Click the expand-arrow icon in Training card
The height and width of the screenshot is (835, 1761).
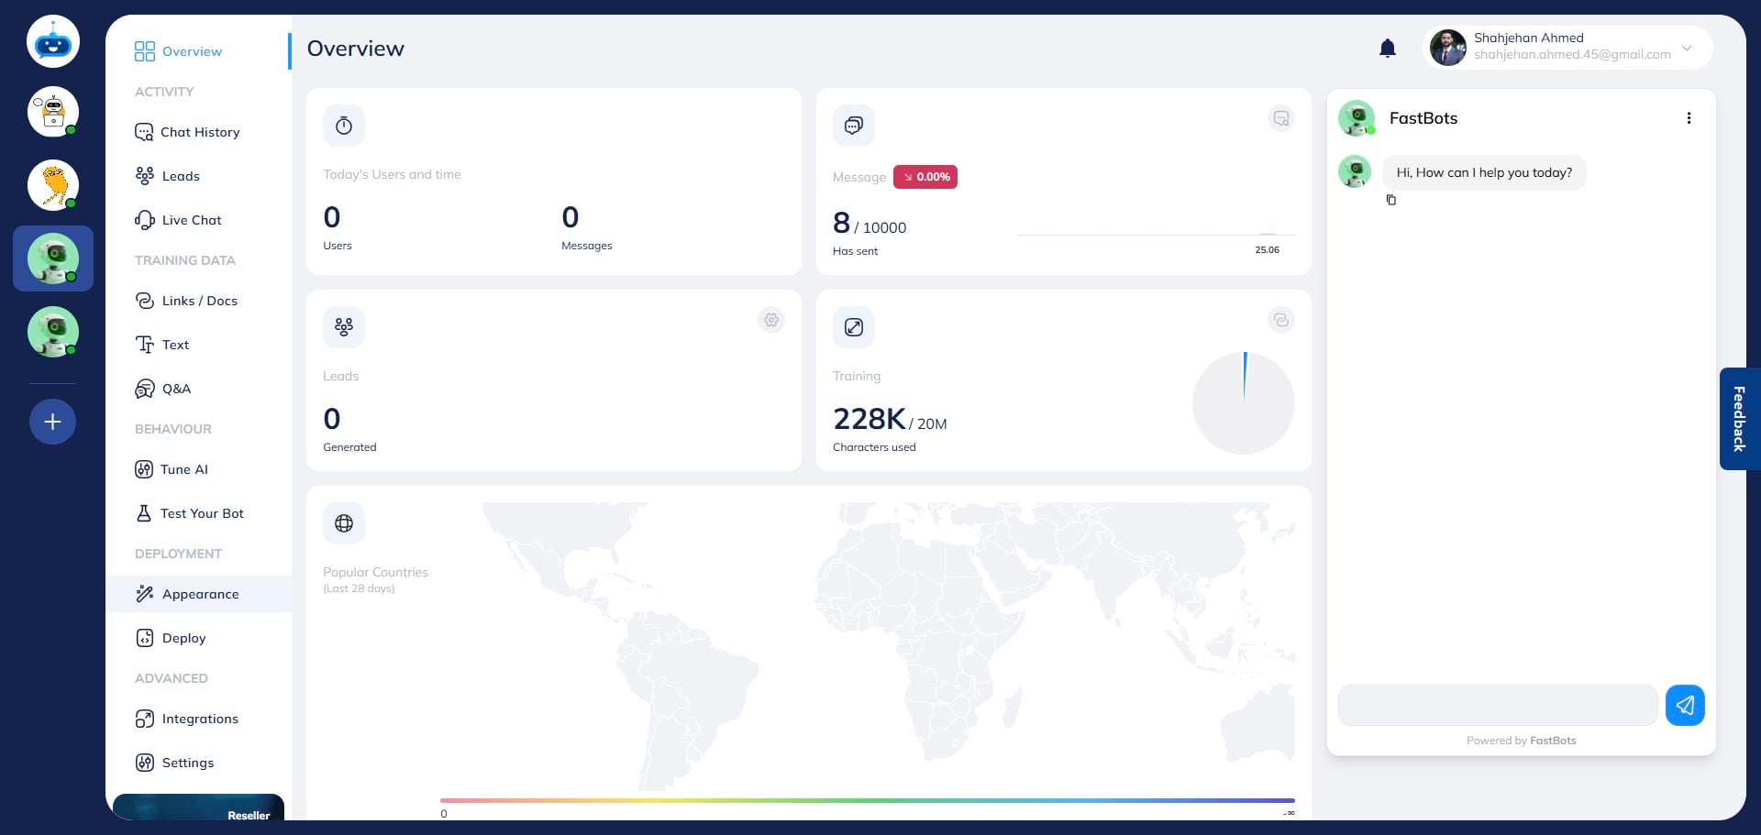pos(854,327)
